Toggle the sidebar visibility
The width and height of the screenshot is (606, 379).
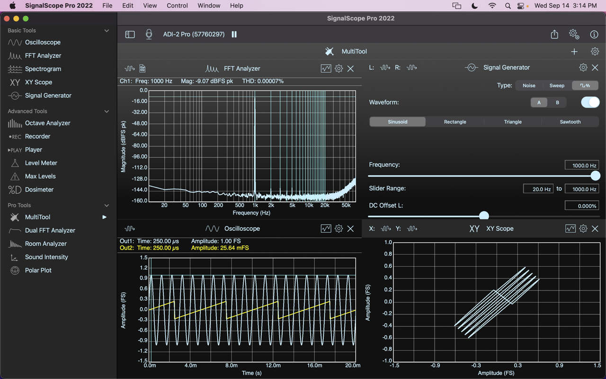coord(130,34)
